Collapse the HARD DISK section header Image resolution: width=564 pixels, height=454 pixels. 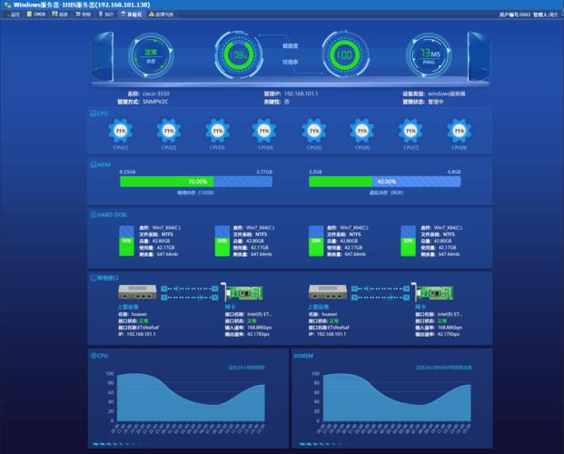coord(112,214)
